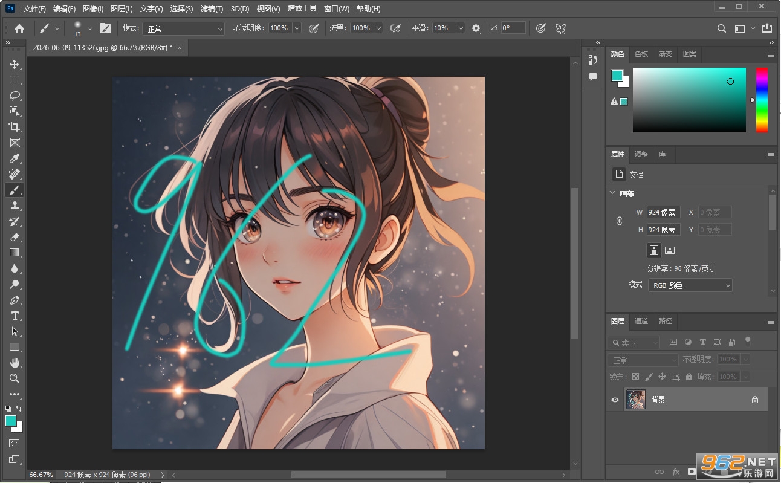Select the History Brush tool
781x483 pixels.
pyautogui.click(x=15, y=221)
